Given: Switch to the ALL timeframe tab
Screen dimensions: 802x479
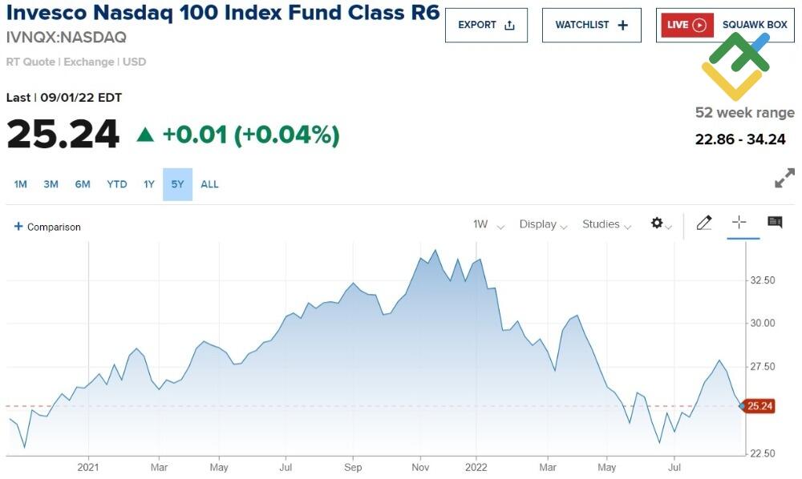Looking at the screenshot, I should tap(209, 184).
